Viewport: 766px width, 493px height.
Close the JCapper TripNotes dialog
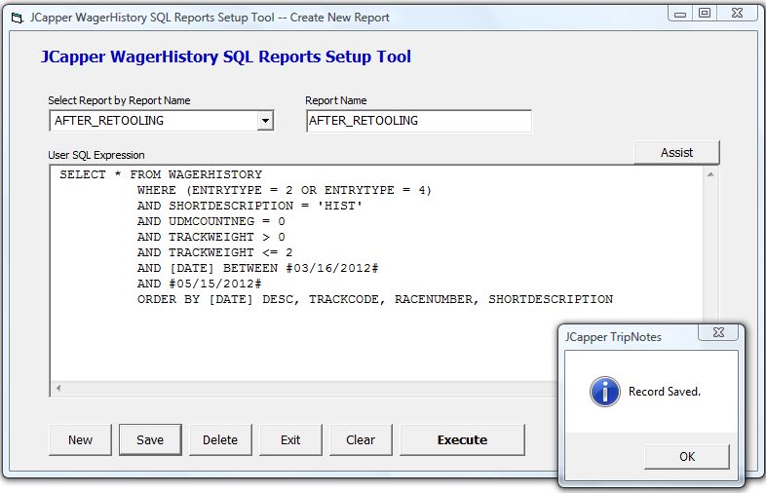718,332
